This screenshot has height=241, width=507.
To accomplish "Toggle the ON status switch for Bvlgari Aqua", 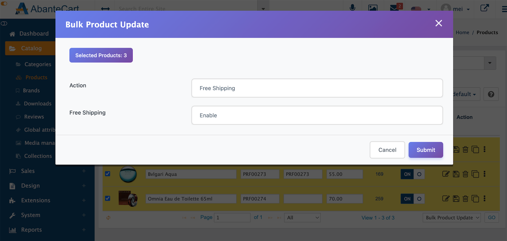I will pyautogui.click(x=412, y=174).
